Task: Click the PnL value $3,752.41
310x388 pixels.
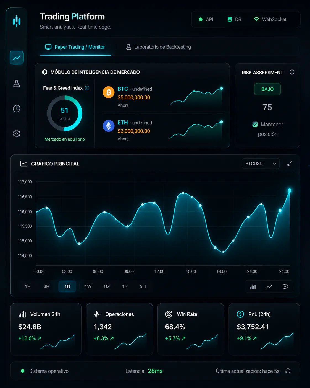Action: coord(253,327)
